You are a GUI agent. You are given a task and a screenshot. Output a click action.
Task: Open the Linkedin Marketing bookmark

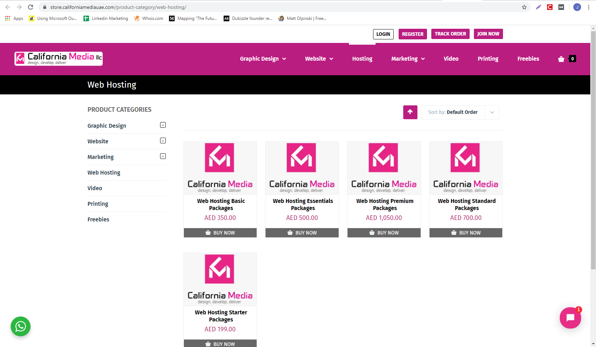(106, 18)
